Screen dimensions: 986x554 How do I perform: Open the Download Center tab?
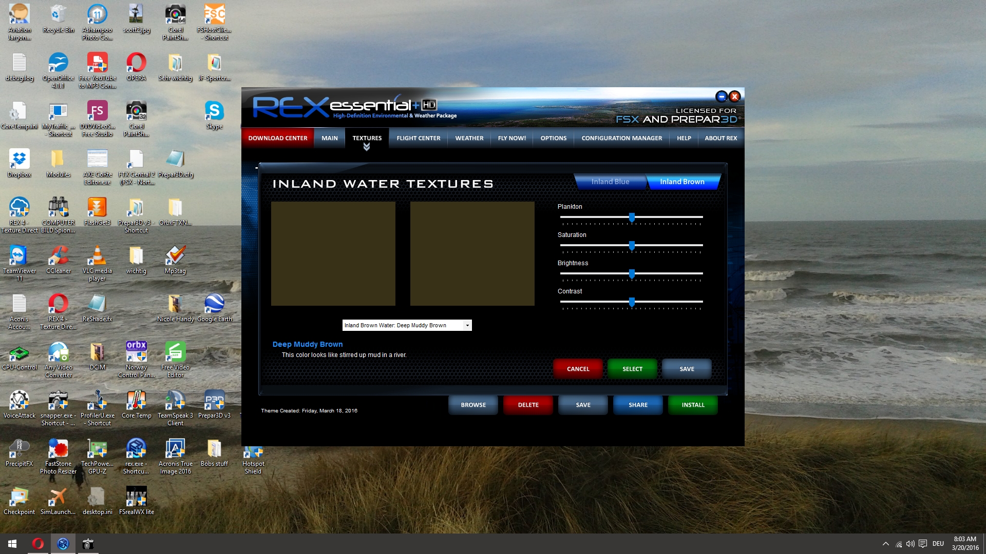[x=277, y=138]
